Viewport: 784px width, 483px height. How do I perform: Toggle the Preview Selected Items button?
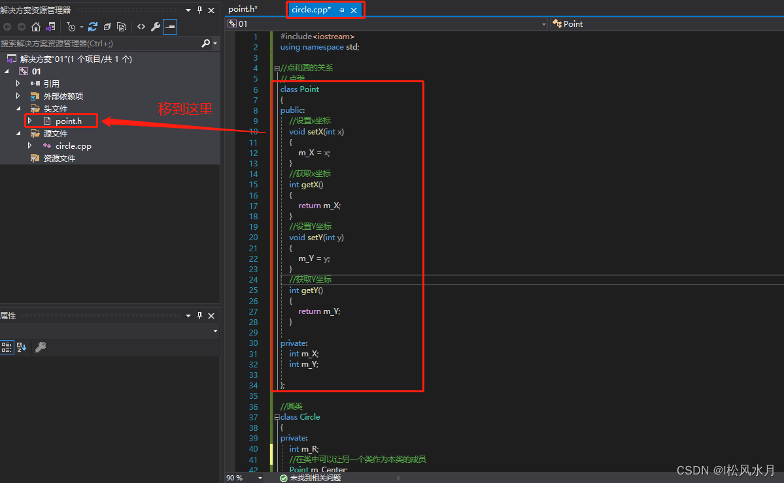click(x=170, y=27)
